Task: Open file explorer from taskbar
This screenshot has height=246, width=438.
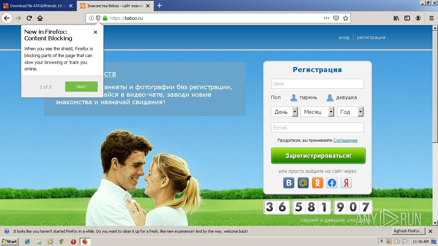Action: pyautogui.click(x=39, y=242)
